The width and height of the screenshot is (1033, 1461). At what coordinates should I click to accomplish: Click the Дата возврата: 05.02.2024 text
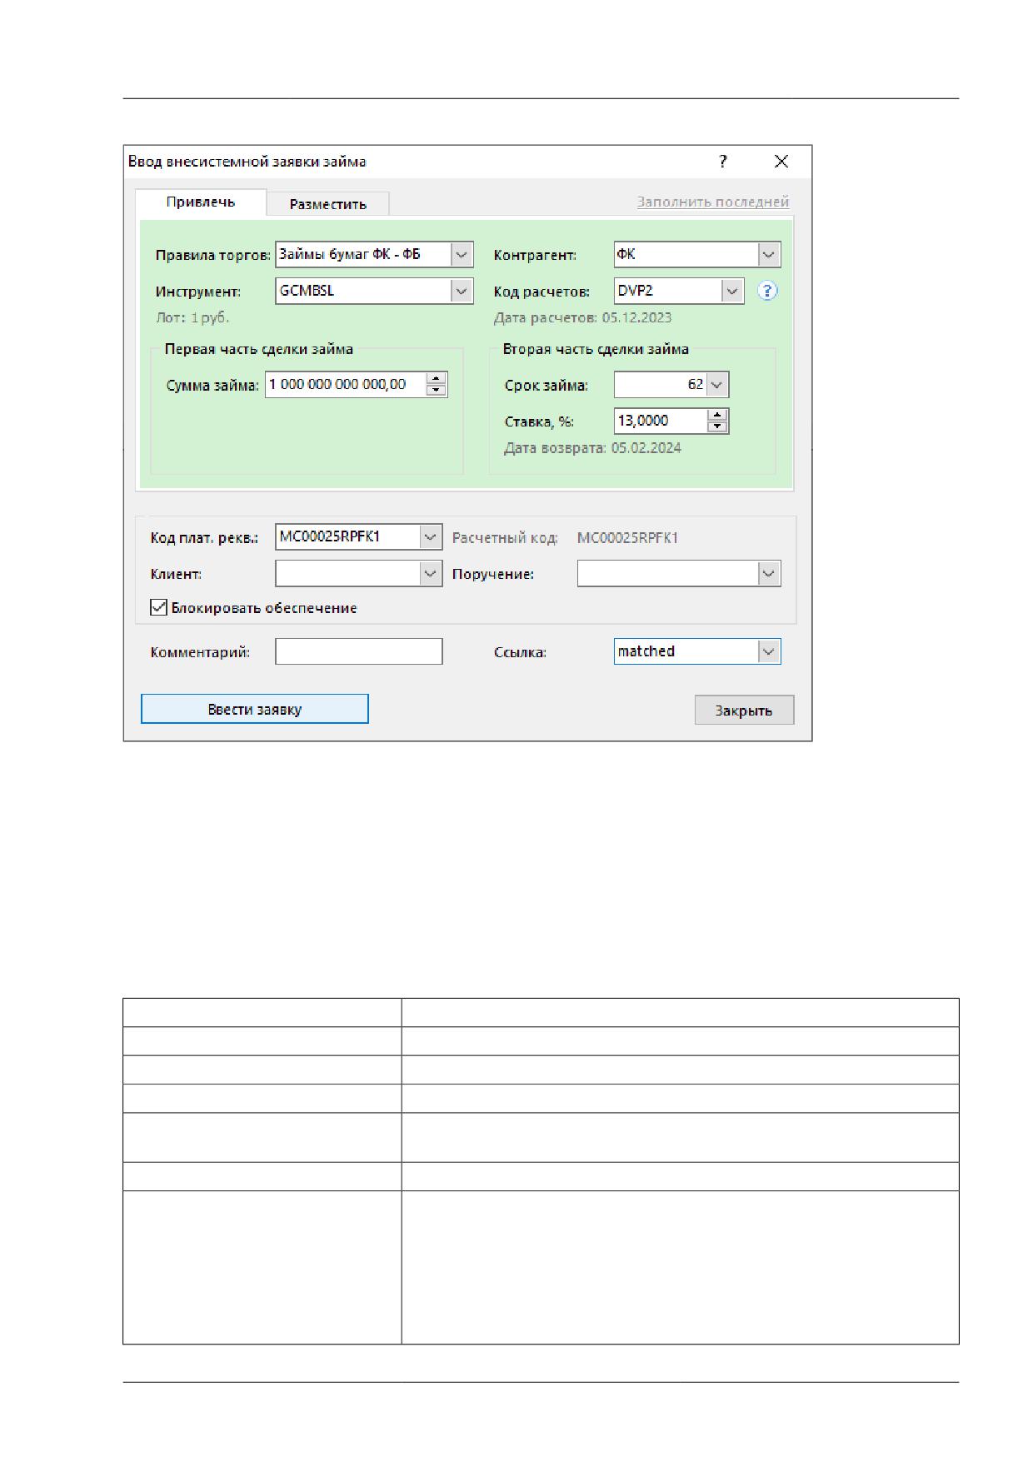click(592, 448)
